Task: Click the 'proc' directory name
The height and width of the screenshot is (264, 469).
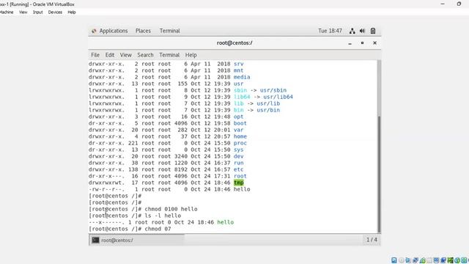Action: (x=240, y=143)
